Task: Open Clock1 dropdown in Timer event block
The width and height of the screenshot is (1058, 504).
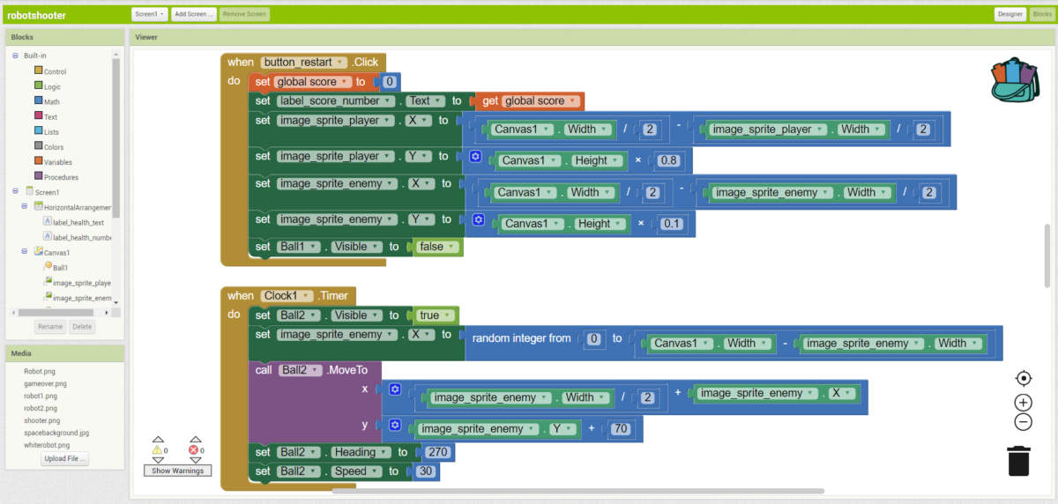Action: tap(287, 296)
